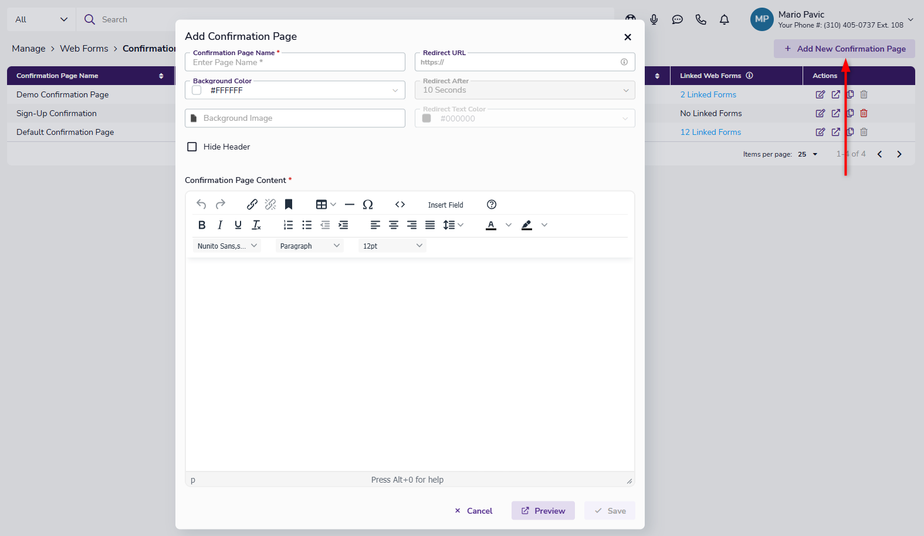The width and height of the screenshot is (924, 536).
Task: Open the Insert Field menu
Action: (x=445, y=205)
